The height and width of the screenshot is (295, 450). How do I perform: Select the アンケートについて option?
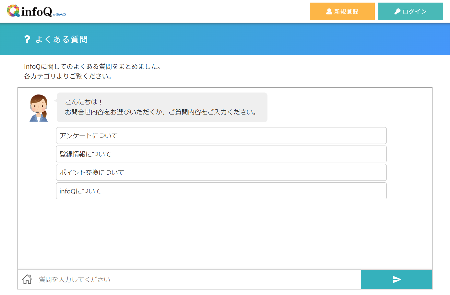tap(221, 136)
